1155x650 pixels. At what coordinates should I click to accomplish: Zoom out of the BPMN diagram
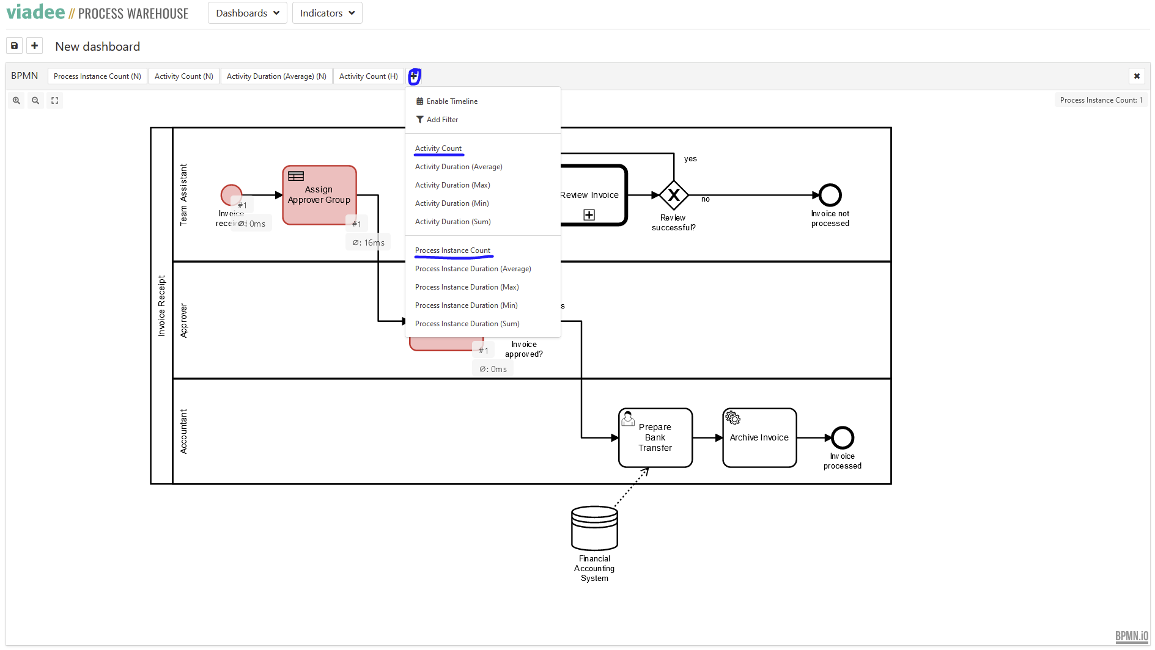click(35, 100)
